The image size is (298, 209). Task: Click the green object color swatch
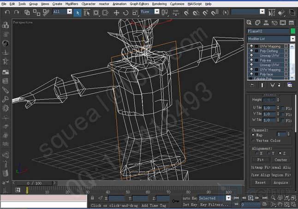coord(293,31)
